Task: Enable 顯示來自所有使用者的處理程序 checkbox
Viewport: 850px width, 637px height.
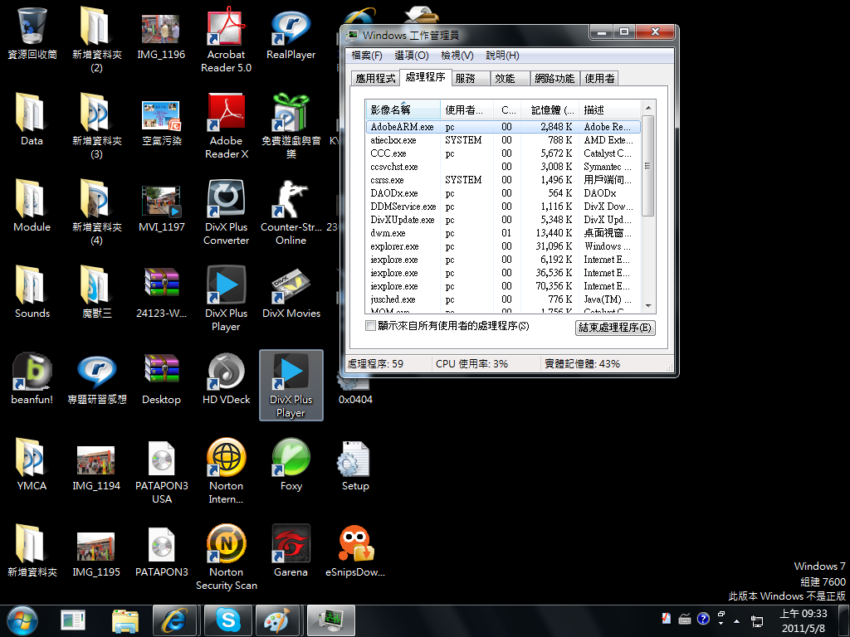Action: point(371,326)
